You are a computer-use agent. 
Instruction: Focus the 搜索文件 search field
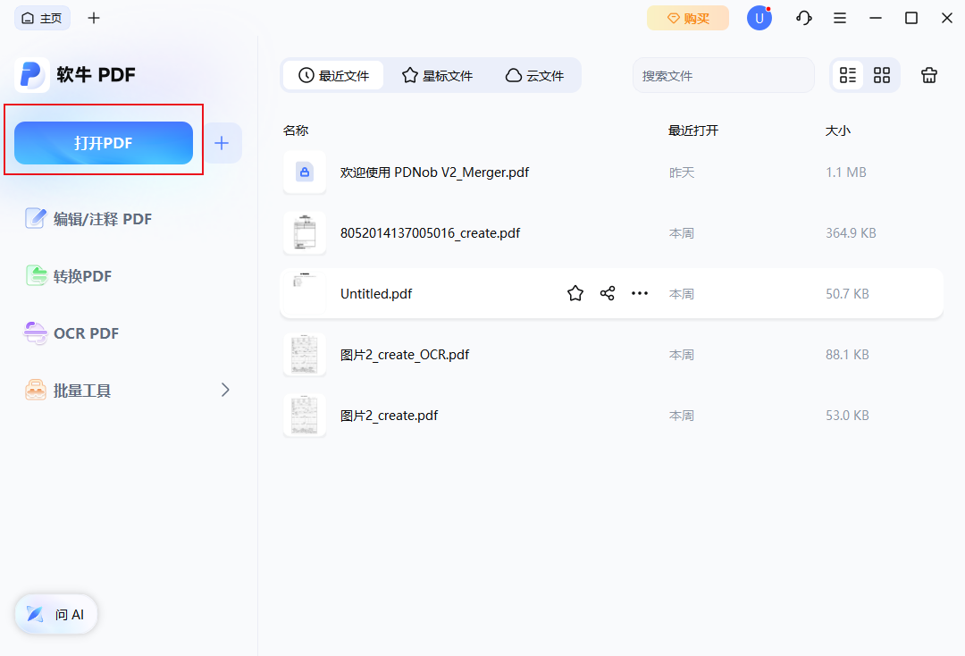723,76
